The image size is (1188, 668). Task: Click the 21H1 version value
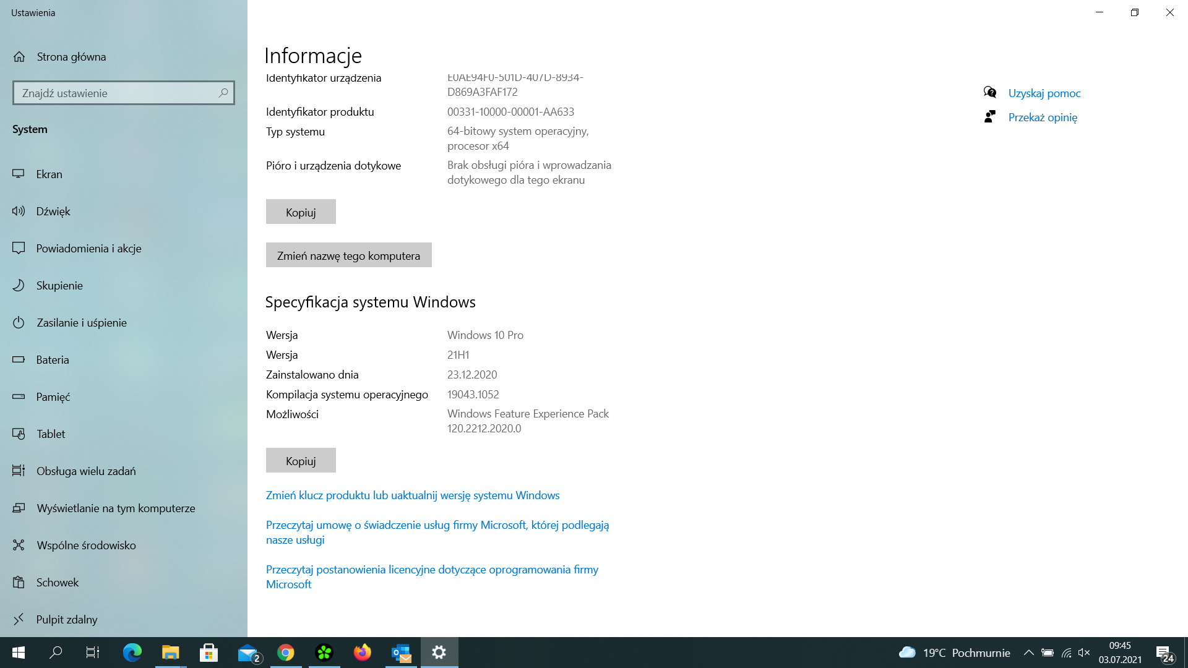point(458,355)
